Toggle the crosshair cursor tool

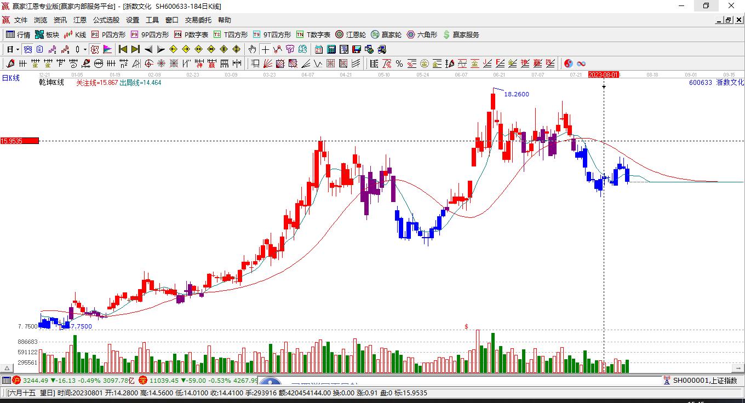pyautogui.click(x=265, y=49)
